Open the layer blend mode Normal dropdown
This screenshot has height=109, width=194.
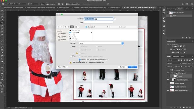174,63
